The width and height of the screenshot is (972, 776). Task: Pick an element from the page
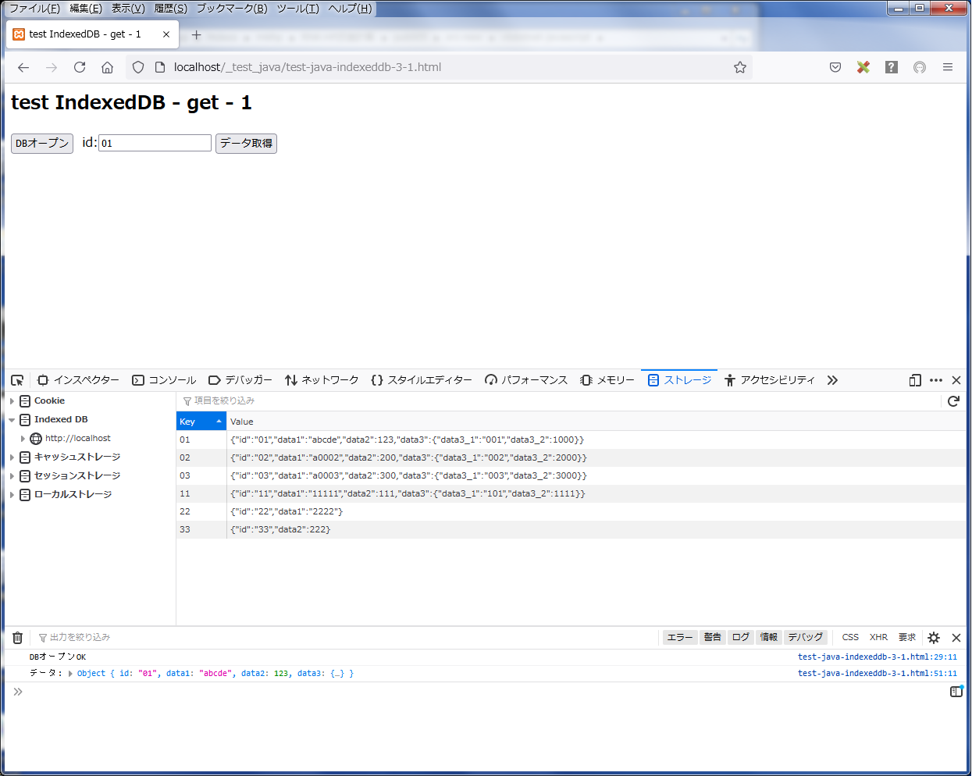(x=17, y=380)
